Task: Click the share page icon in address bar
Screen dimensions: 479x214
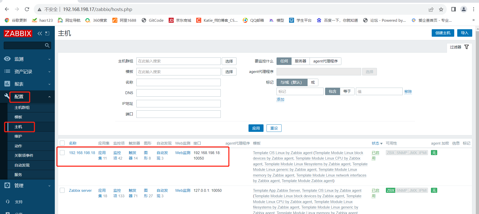Action: (431, 9)
